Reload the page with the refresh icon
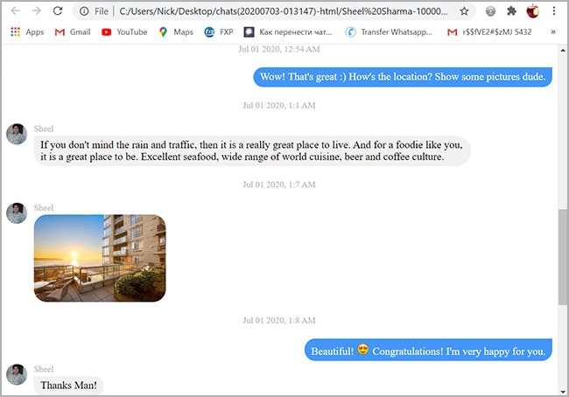 tap(58, 10)
